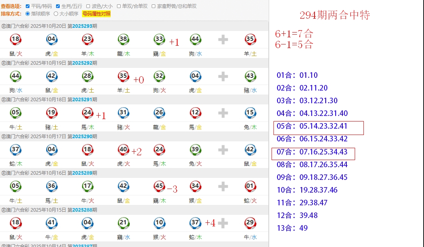Click blue ball 31 in period 2025291

click(123, 113)
